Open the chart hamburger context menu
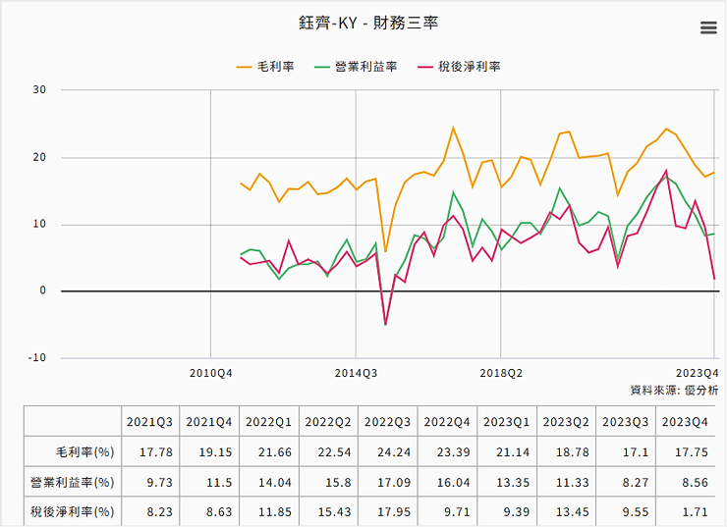 tap(707, 28)
